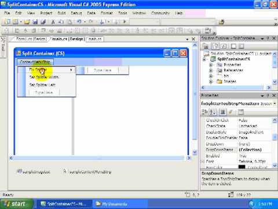This screenshot has height=209, width=278.
Task: Start debugging with the green play icon
Action: pyautogui.click(x=125, y=21)
